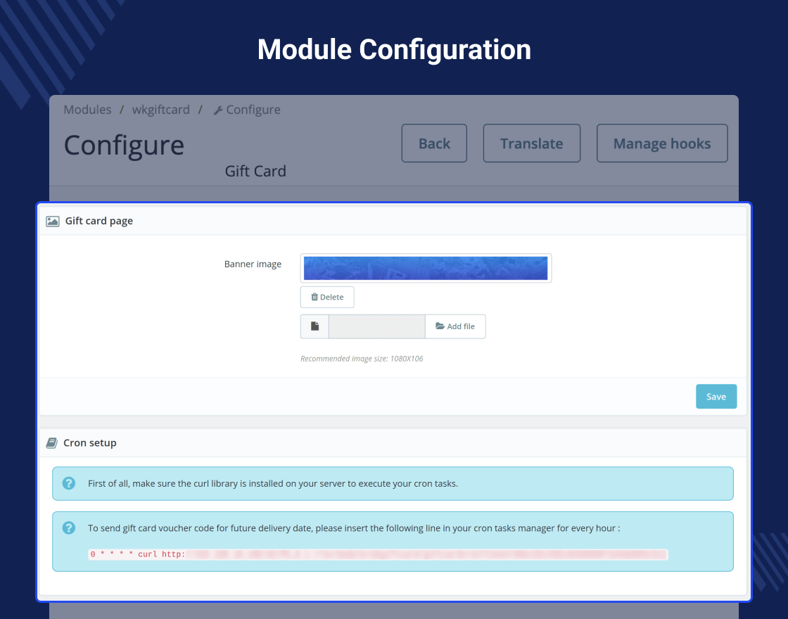Viewport: 788px width, 619px height.
Task: Click the open folder icon on Add file
Action: click(x=440, y=326)
